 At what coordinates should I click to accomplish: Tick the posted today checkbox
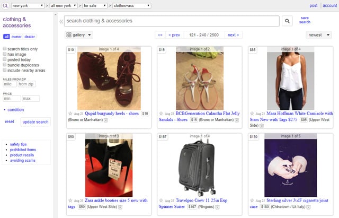point(5,59)
